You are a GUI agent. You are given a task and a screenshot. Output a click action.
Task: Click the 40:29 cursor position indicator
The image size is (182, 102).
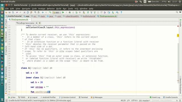123,101
